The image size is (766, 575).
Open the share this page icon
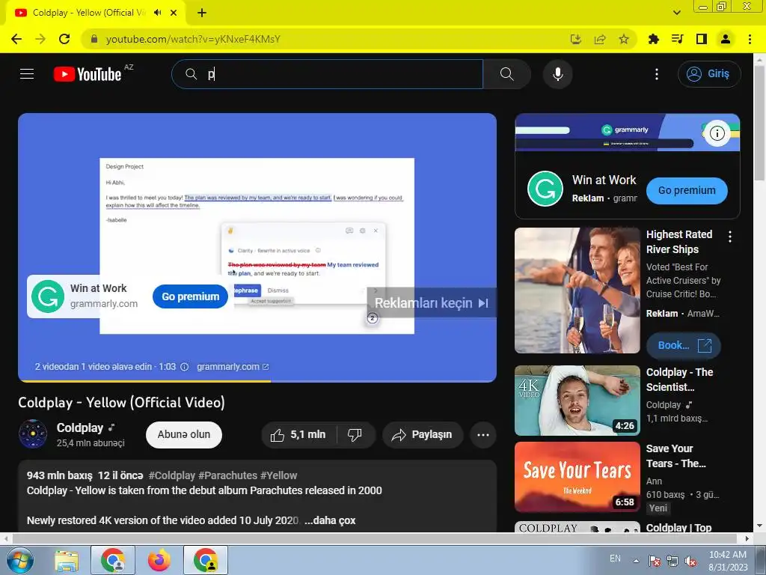pos(600,39)
